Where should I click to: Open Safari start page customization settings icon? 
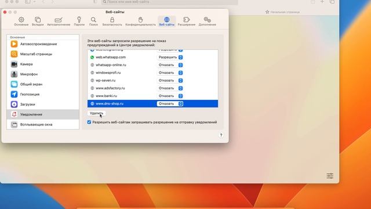[x=330, y=176]
